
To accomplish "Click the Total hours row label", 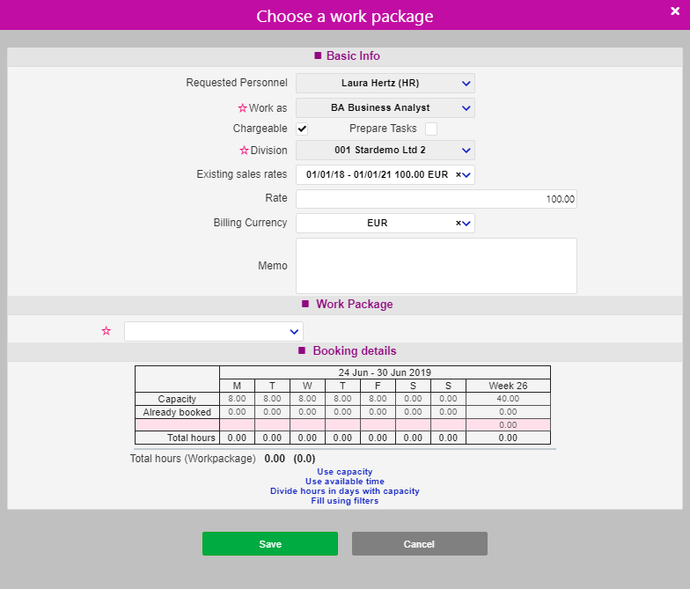I will point(191,438).
